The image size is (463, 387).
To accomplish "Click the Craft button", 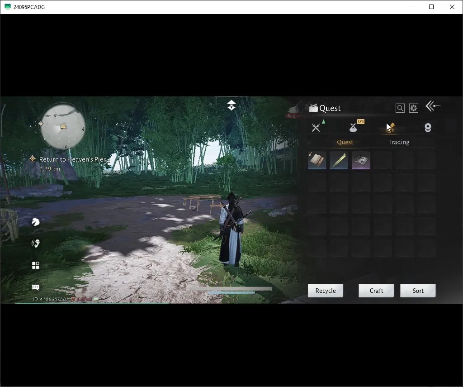I will tap(376, 291).
